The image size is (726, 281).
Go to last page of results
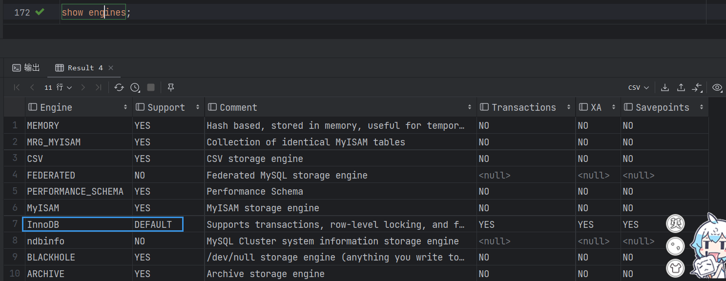98,87
